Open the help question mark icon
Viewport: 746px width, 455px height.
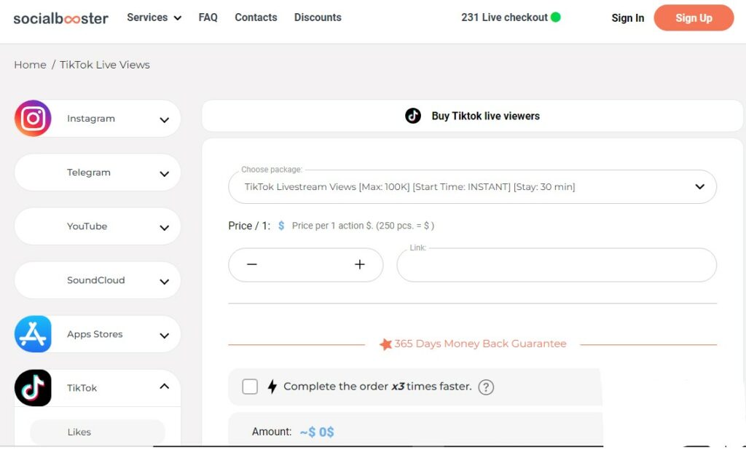pyautogui.click(x=486, y=387)
